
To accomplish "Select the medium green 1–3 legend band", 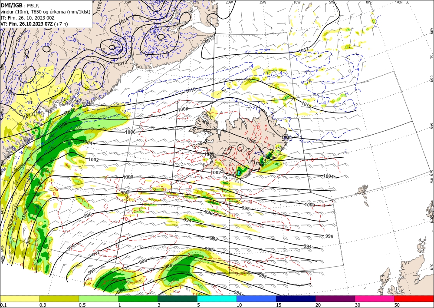I will [138, 298].
